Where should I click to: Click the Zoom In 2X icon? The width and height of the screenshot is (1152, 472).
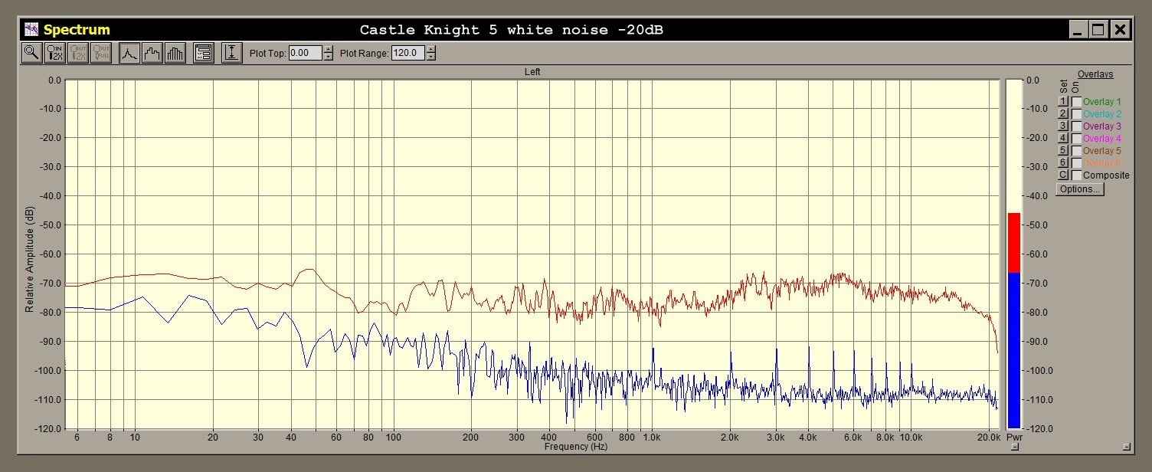coord(55,53)
